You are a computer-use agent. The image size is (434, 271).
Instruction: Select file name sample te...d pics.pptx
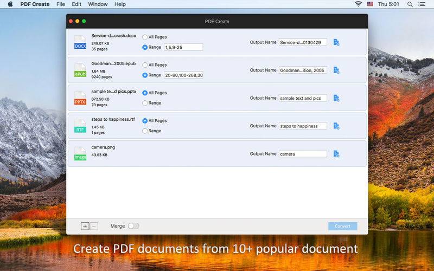tap(114, 92)
